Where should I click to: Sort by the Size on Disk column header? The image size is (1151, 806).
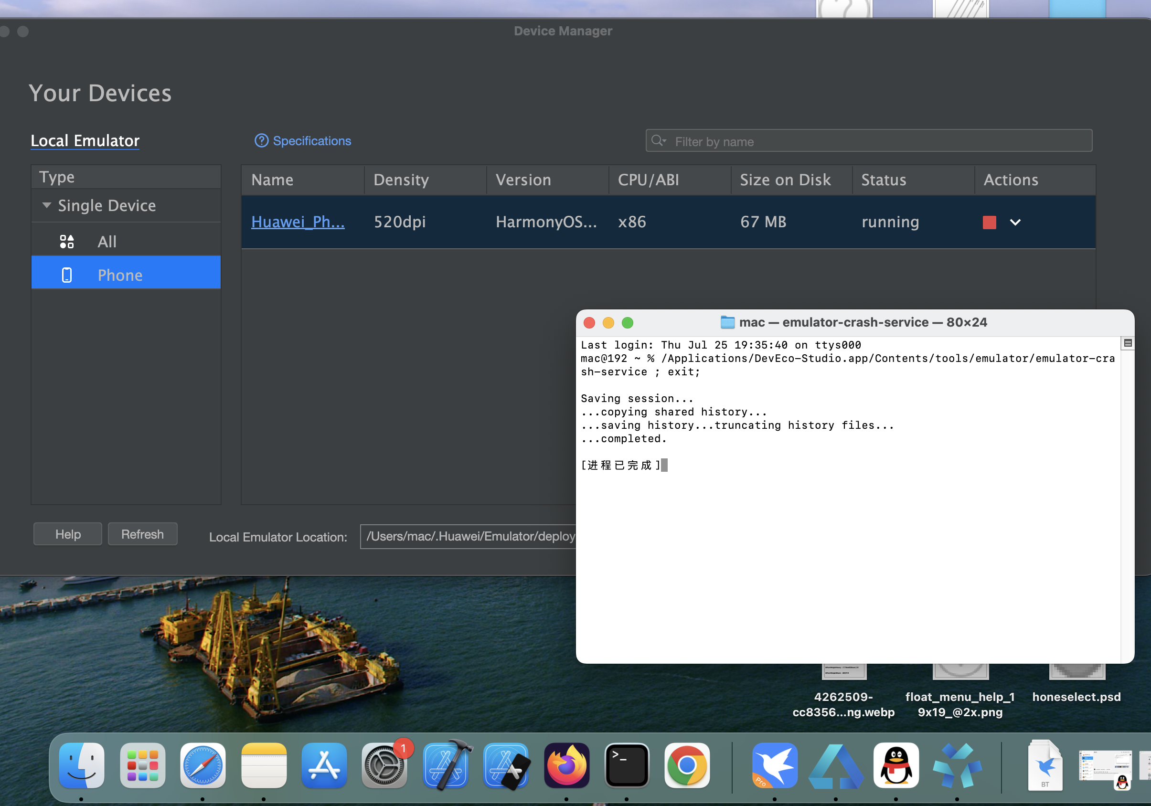(792, 180)
